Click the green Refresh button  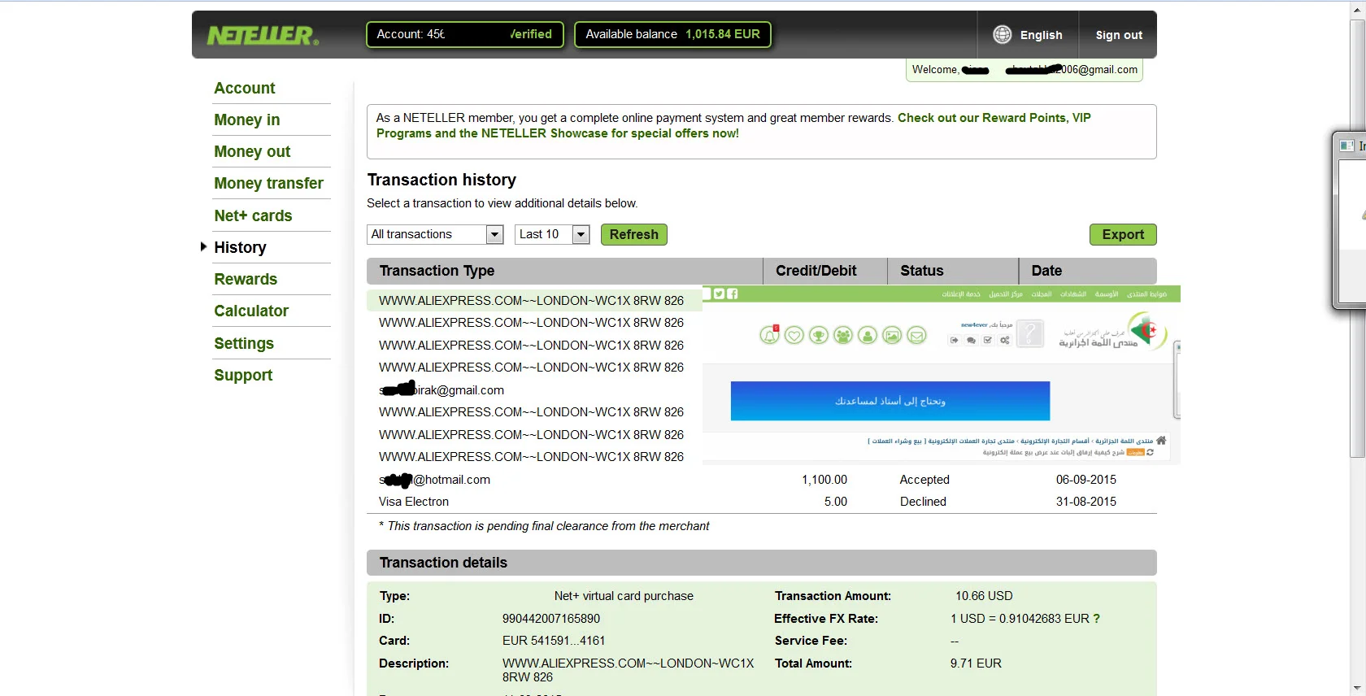click(633, 234)
